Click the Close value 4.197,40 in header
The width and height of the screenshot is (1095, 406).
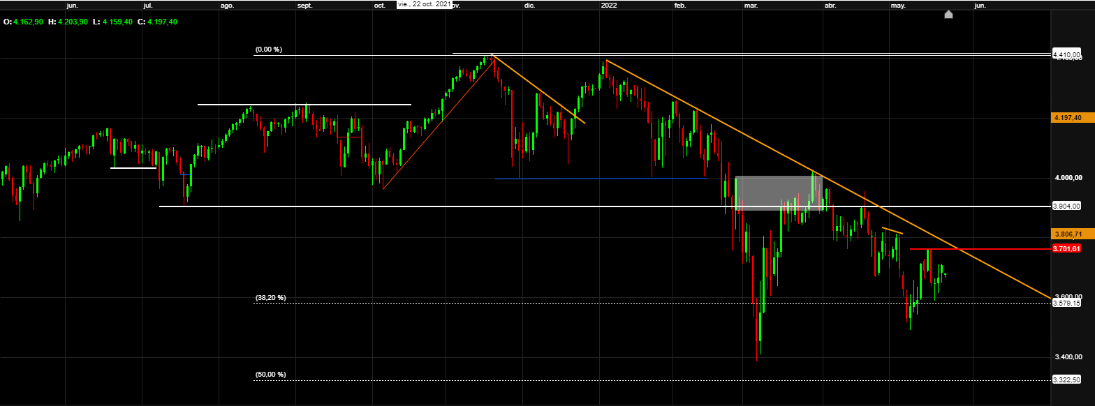[x=162, y=22]
